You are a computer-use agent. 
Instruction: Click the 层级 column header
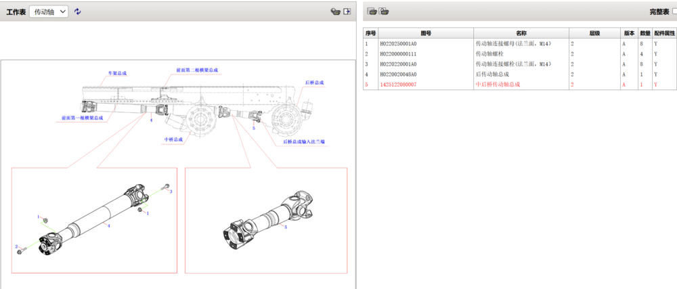click(x=594, y=33)
